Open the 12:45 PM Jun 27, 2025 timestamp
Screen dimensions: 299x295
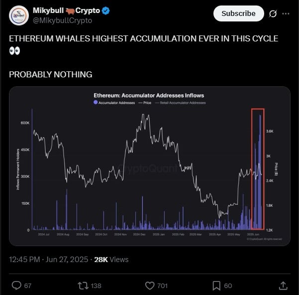48,260
